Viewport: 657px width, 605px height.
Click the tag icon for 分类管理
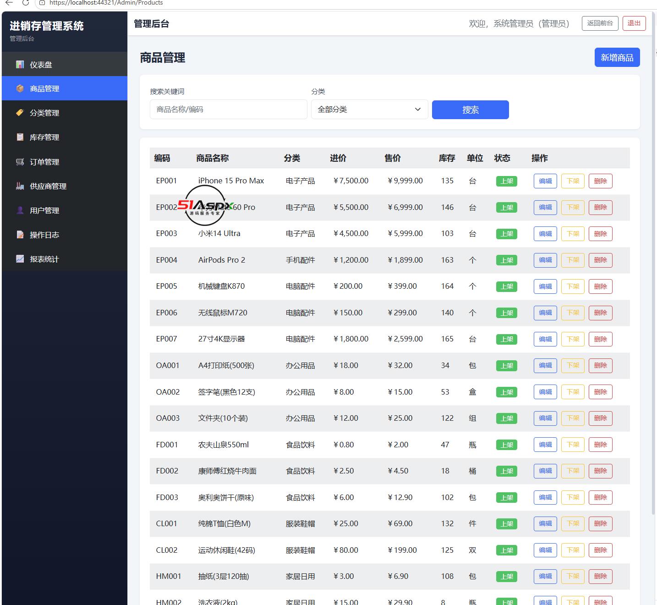[x=20, y=113]
